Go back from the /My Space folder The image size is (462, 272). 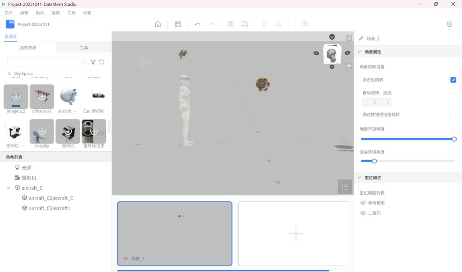click(x=9, y=74)
